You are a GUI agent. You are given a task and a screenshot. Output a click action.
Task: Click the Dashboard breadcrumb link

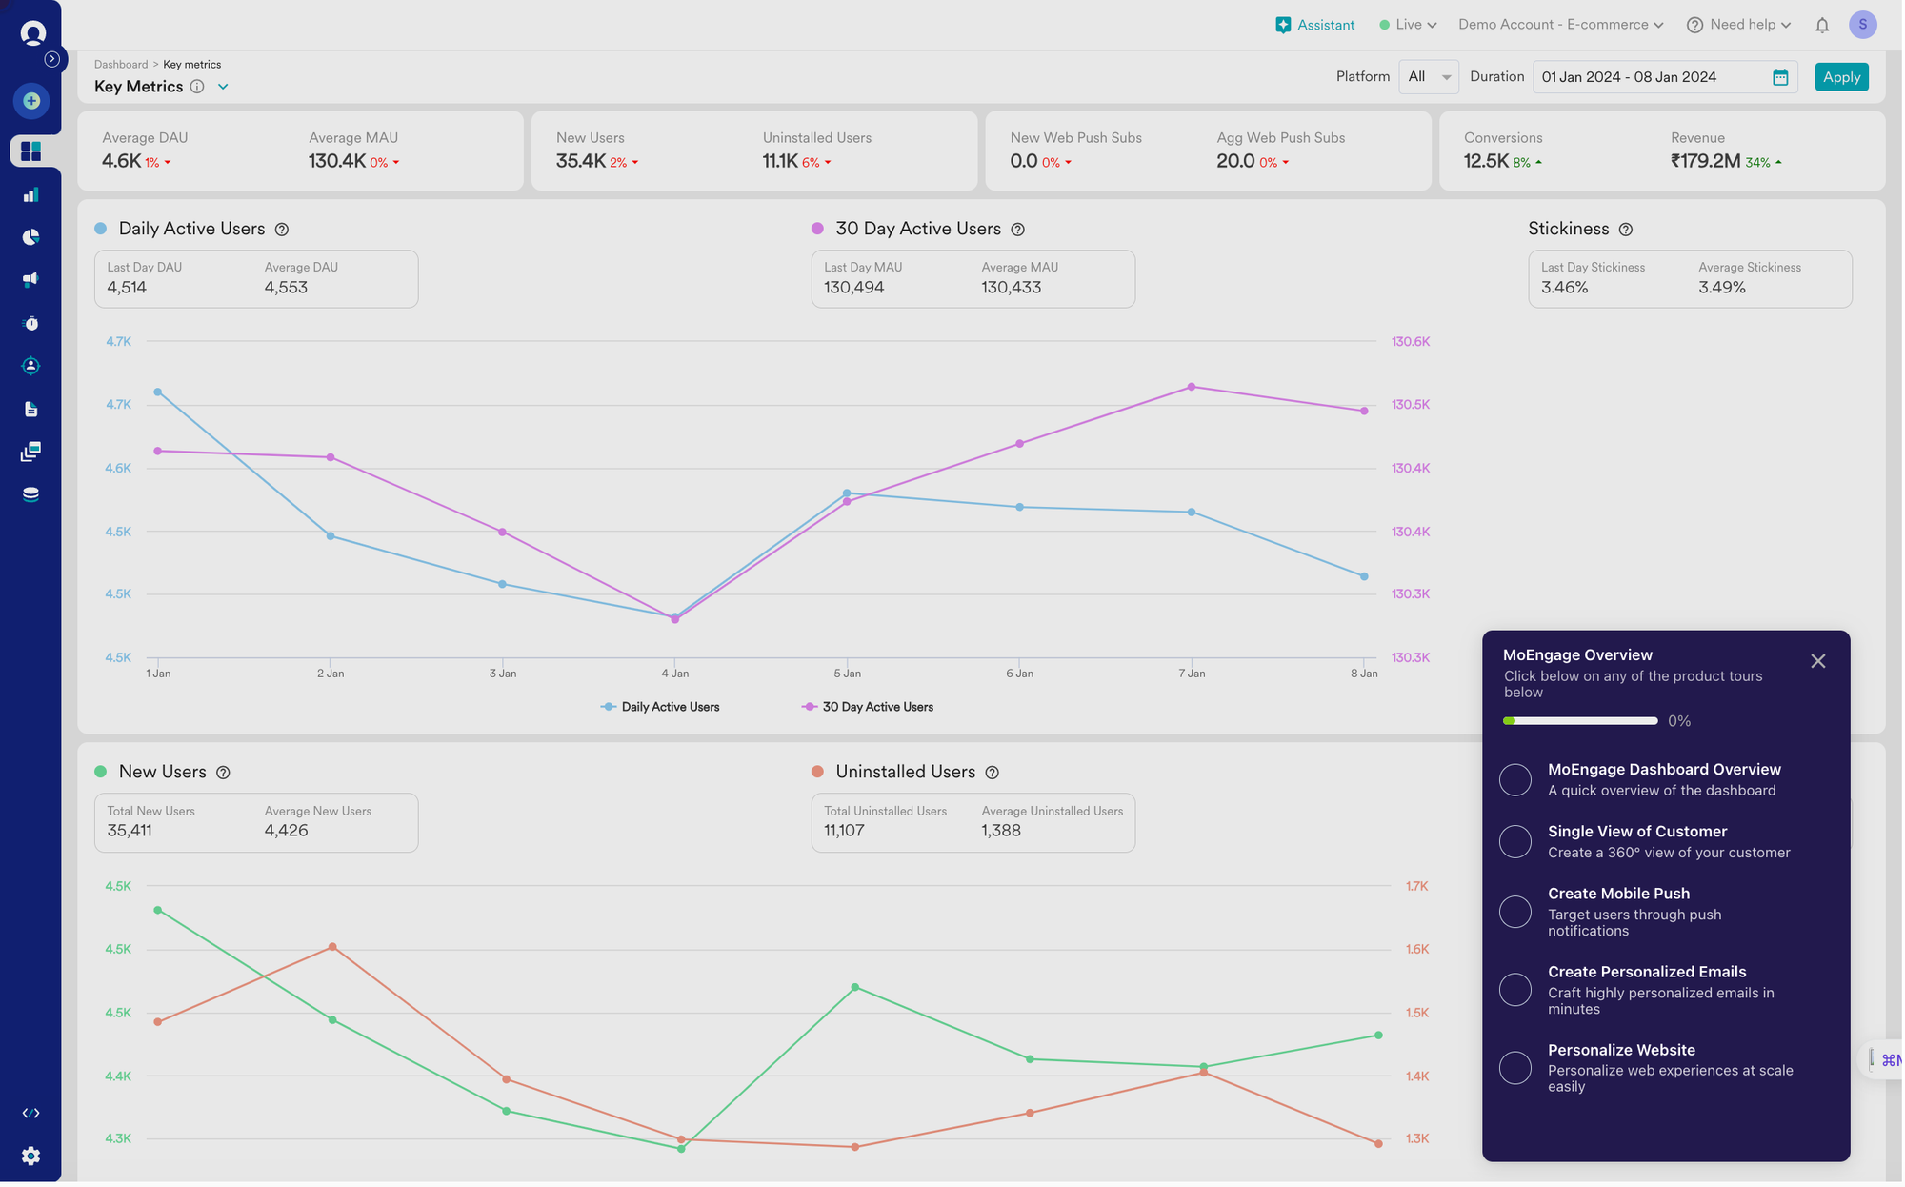click(121, 65)
